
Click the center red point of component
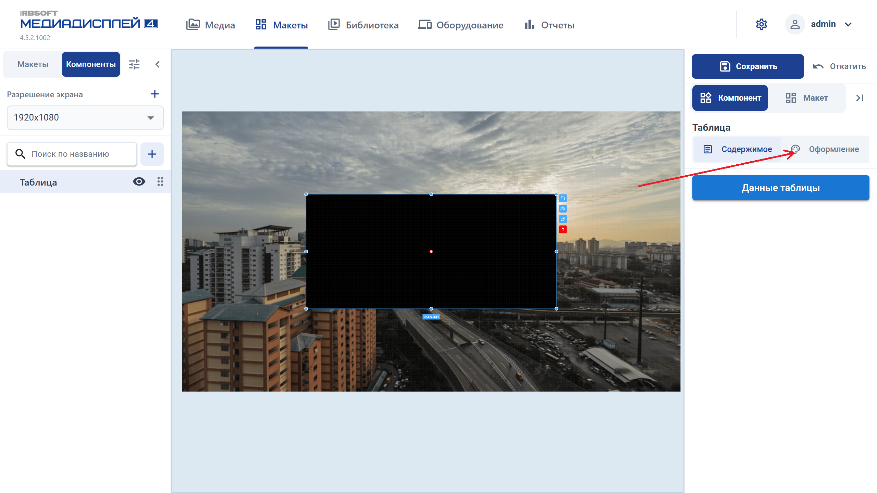point(431,252)
